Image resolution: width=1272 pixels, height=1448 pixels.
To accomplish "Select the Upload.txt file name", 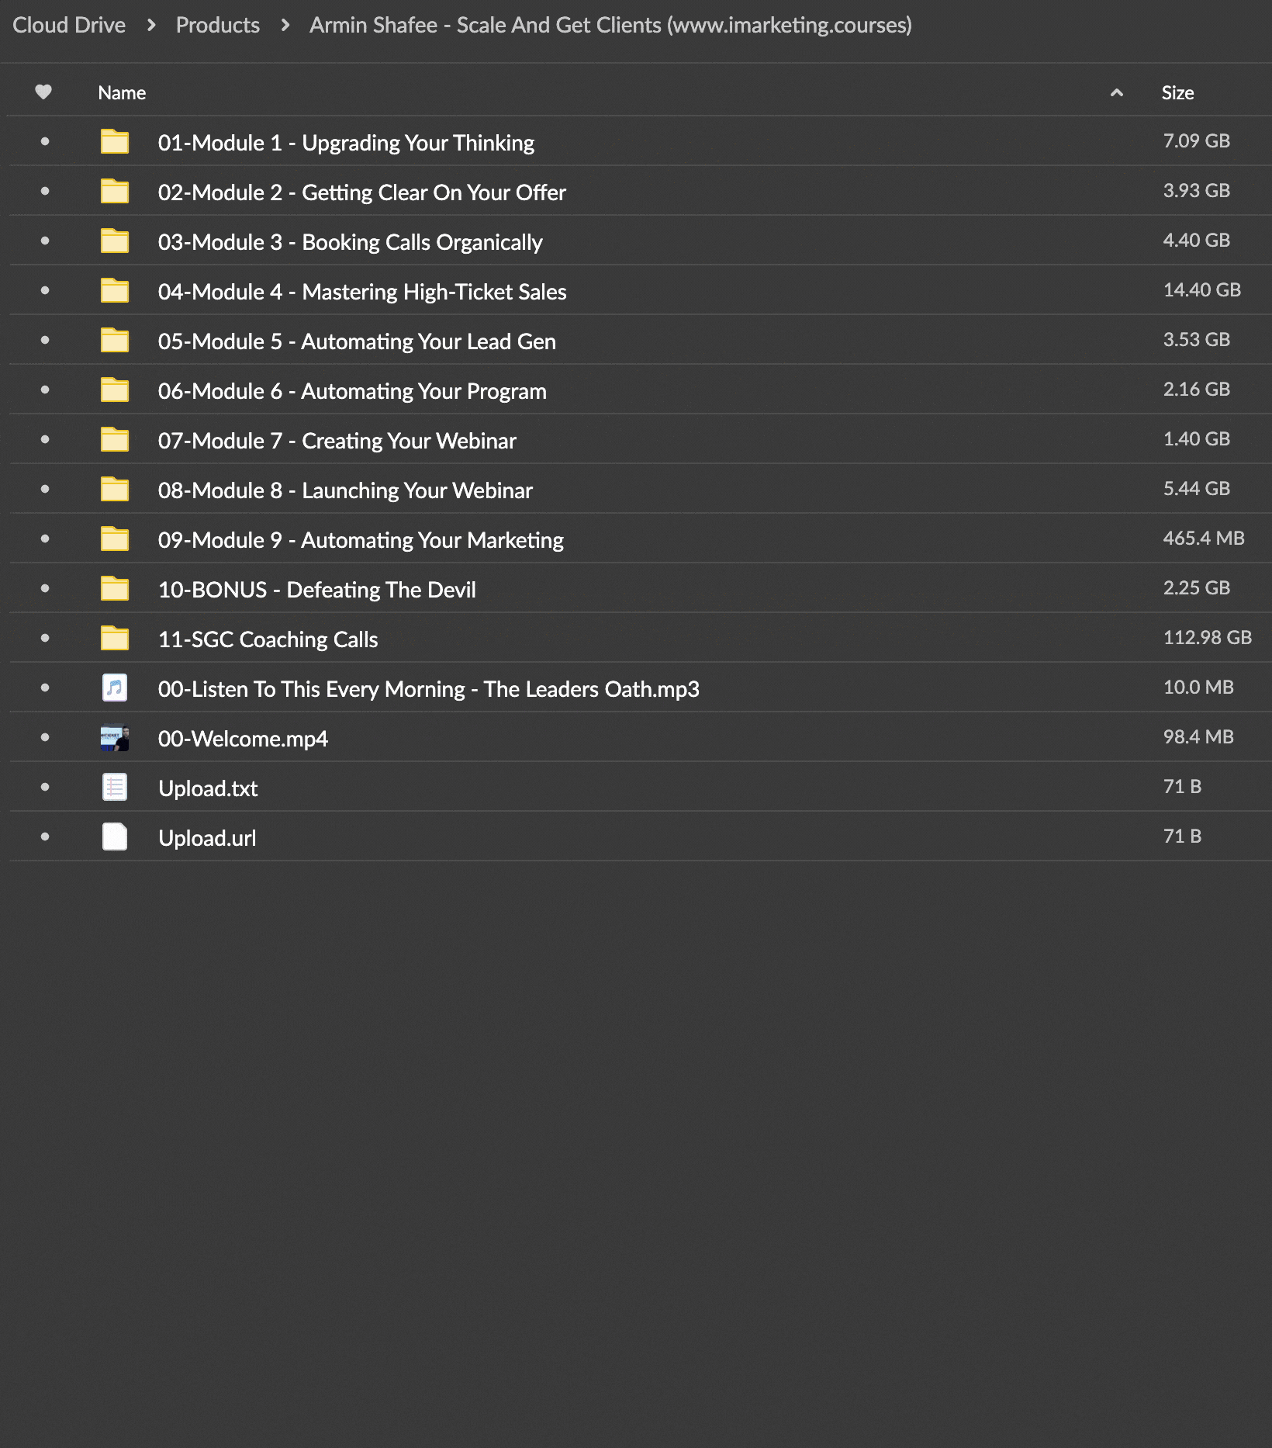I will click(x=208, y=788).
